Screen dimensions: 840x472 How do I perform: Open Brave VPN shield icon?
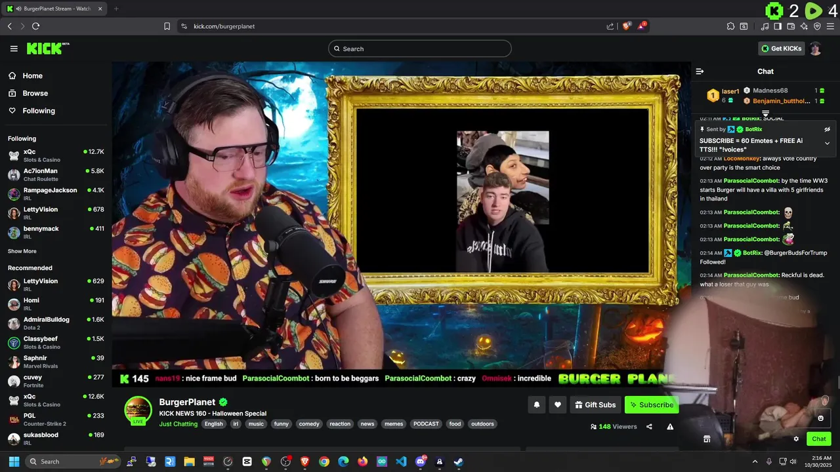click(x=817, y=26)
